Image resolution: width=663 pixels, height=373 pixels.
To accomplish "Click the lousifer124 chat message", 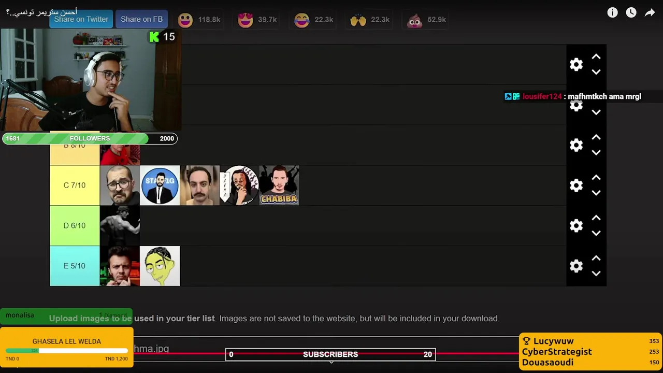I will click(573, 96).
